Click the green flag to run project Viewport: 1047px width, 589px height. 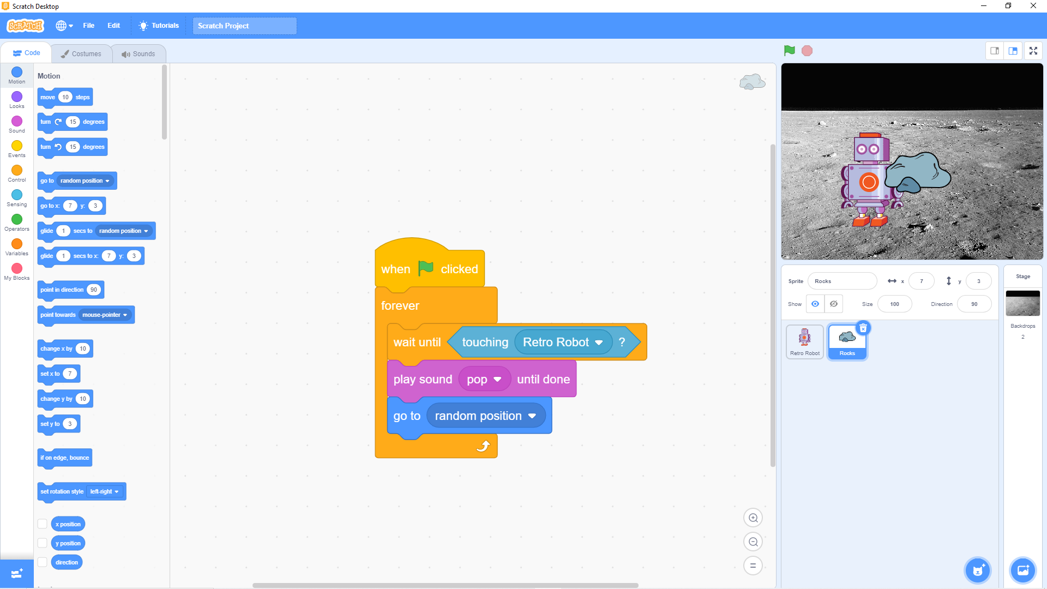pos(789,51)
